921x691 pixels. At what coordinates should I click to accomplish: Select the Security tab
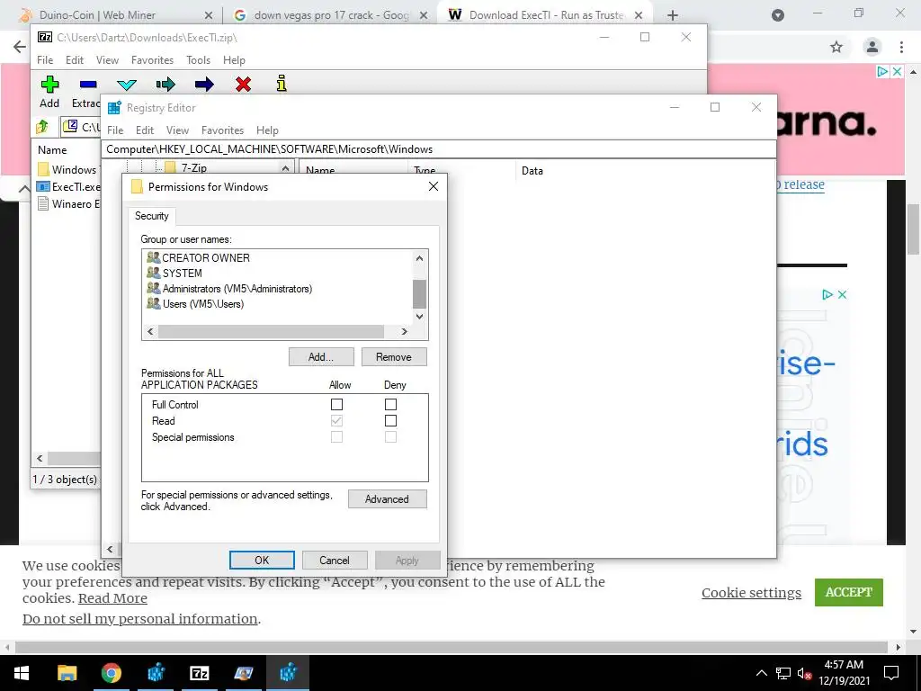pyautogui.click(x=151, y=216)
